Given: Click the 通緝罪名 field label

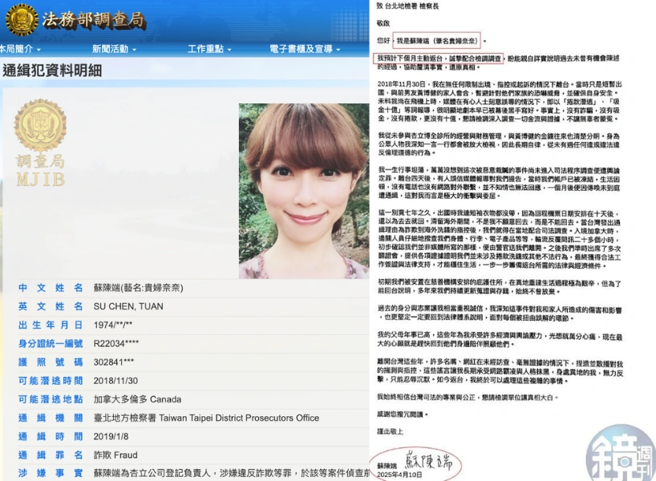Looking at the screenshot, I should [x=51, y=455].
